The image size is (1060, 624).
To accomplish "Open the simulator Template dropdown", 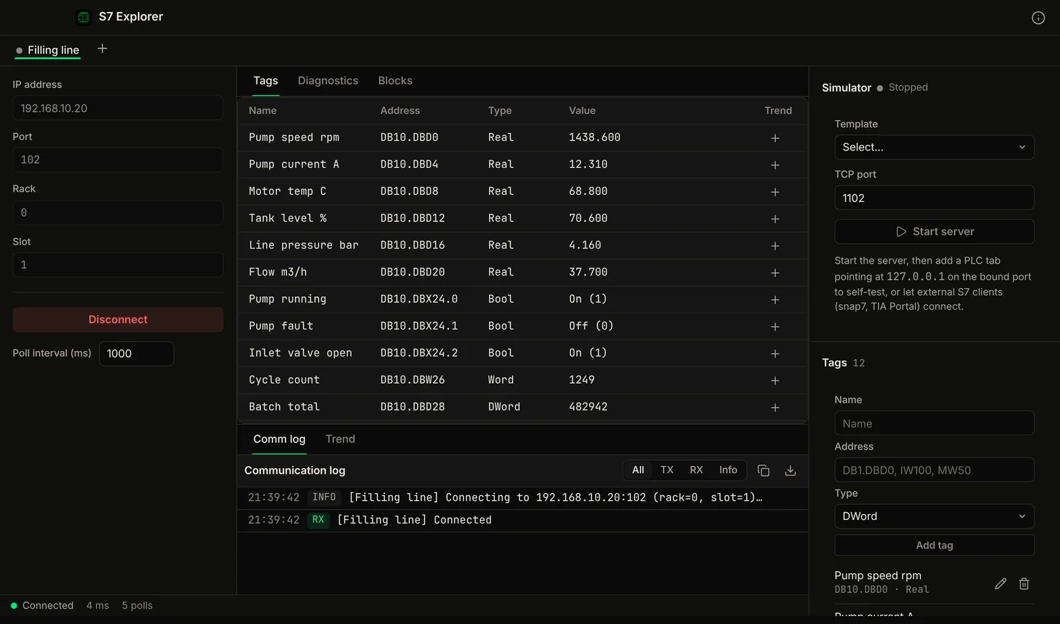I will click(x=934, y=147).
